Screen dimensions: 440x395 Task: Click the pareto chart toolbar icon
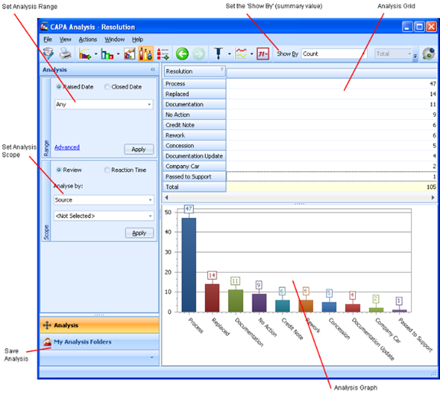(85, 53)
